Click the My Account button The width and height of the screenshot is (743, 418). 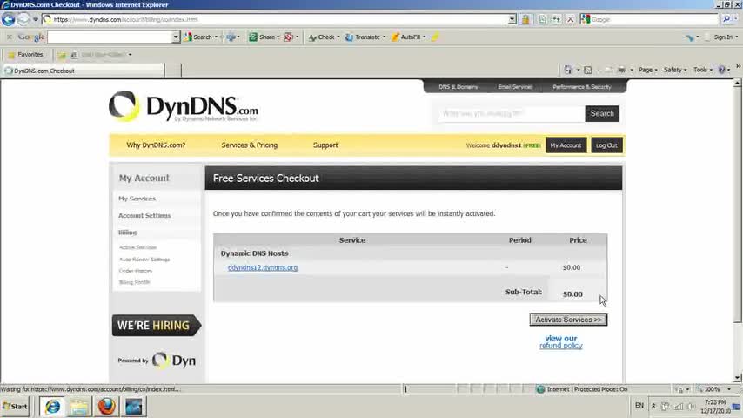tap(566, 145)
